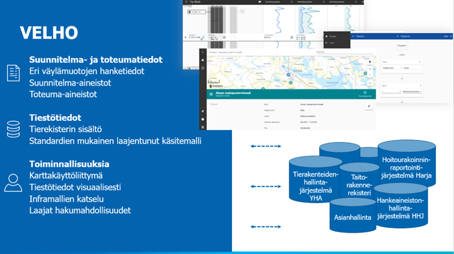Open the Akaa map in fullscreen
The height and width of the screenshot is (254, 454).
pyautogui.click(x=370, y=83)
